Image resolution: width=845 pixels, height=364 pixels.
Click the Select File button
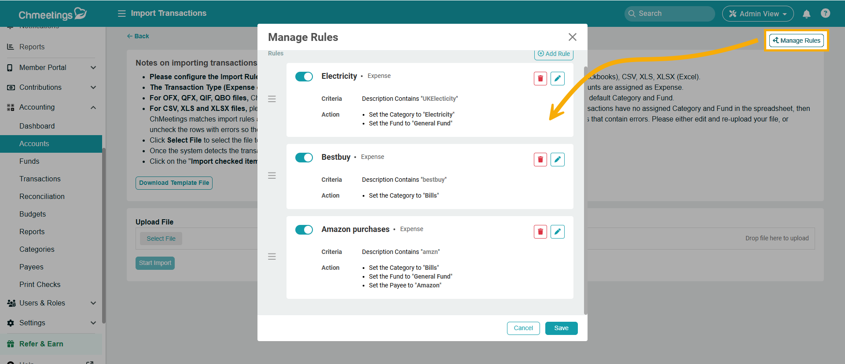161,239
